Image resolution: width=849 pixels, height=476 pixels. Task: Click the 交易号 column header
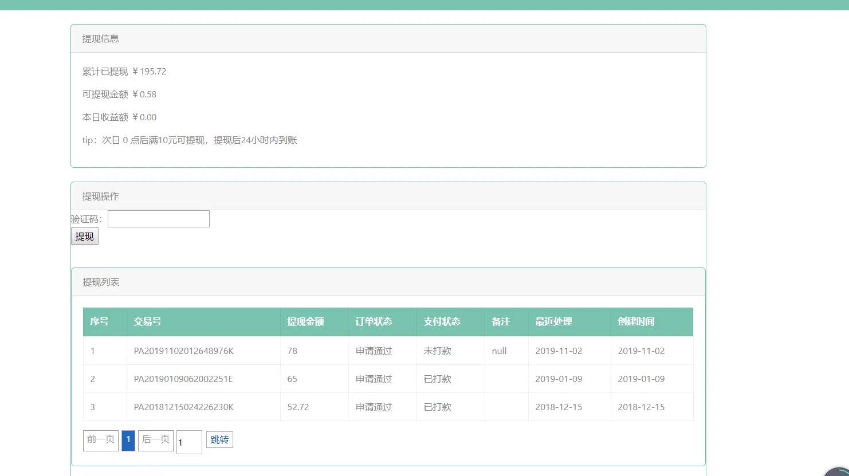(x=147, y=322)
